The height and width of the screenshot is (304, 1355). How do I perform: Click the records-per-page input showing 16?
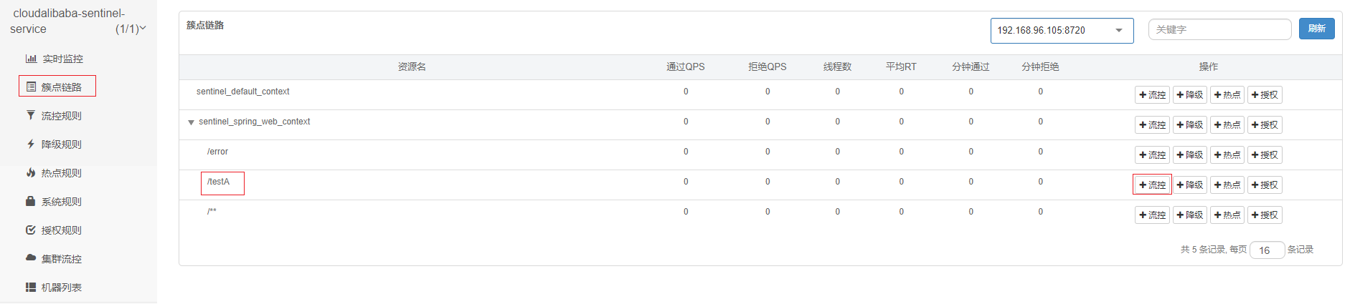[x=1267, y=250]
